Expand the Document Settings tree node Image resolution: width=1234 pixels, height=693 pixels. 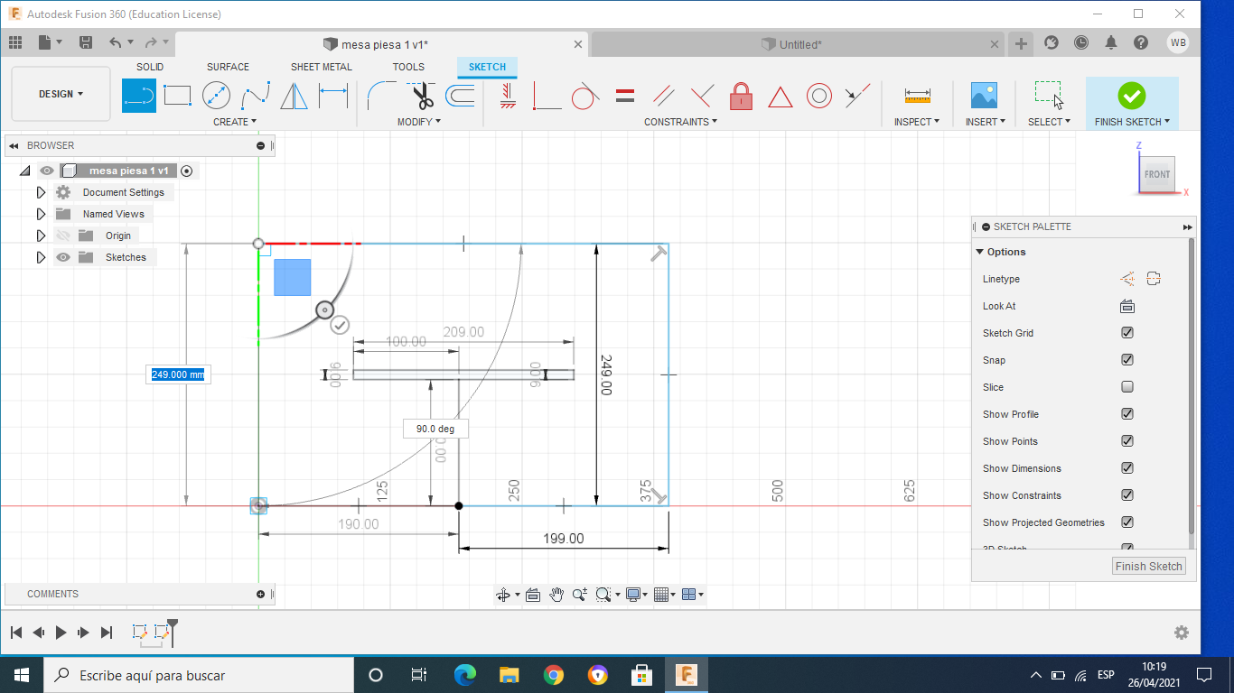(41, 192)
